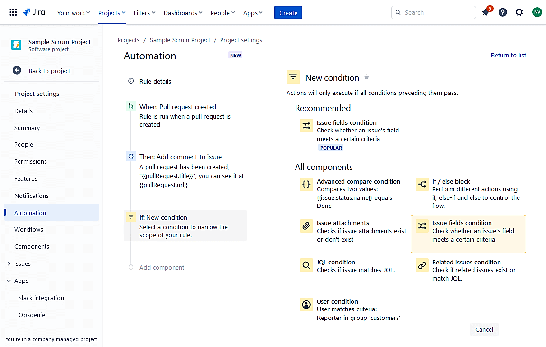
Task: Click the Return to list link
Action: click(x=508, y=56)
